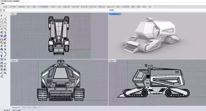Open the Front viewport title dropdown arrow
The image size is (206, 111).
click(17, 61)
